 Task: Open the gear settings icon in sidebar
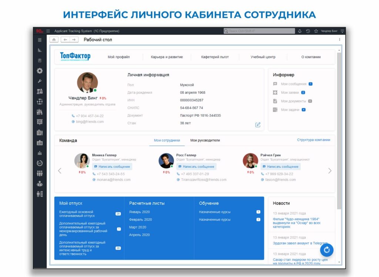tap(40, 71)
